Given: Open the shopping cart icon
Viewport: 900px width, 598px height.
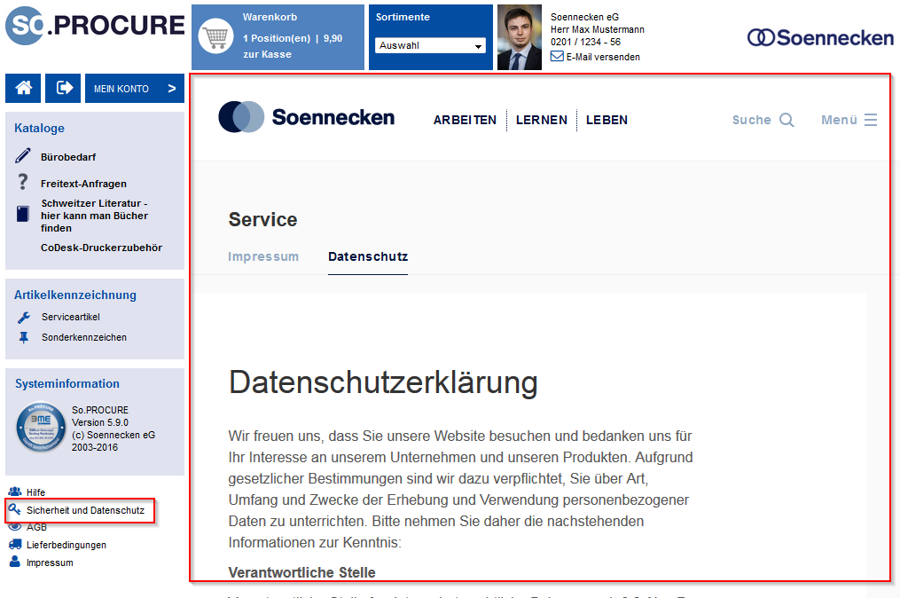Looking at the screenshot, I should (x=215, y=36).
